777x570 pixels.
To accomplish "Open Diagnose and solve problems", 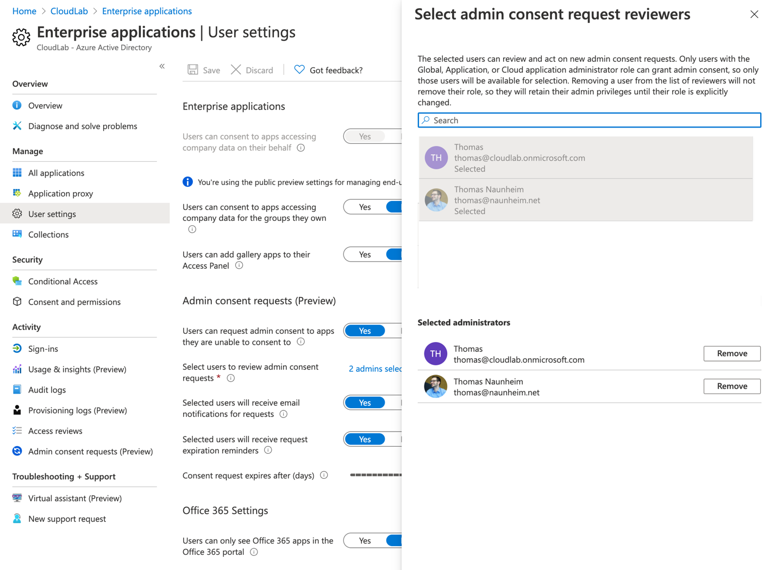I will tap(83, 126).
